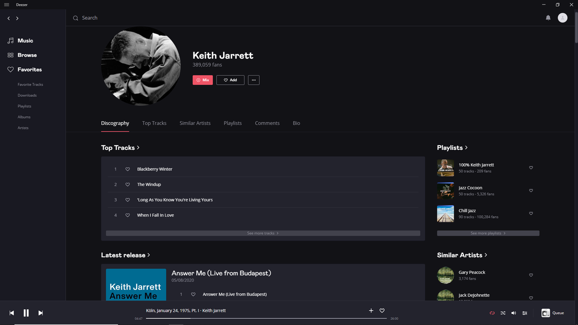Favorite the Answer Me (Live from Budapest) track
Screen dimensions: 578x325
point(193,294)
